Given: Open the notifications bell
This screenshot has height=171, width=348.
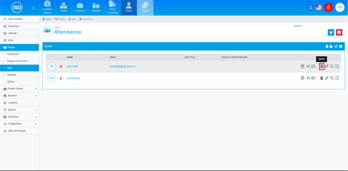Looking at the screenshot, I should (x=310, y=7).
